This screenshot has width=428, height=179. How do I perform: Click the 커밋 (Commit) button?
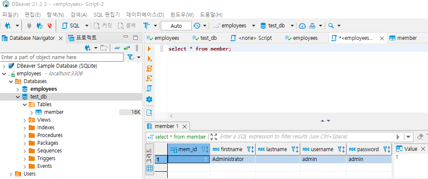pyautogui.click(x=103, y=26)
